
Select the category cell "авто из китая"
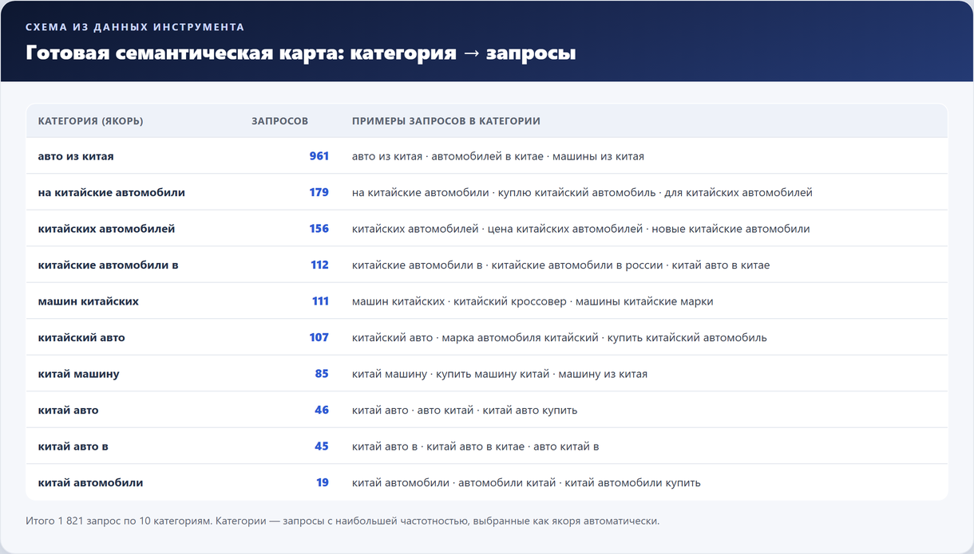(x=76, y=156)
